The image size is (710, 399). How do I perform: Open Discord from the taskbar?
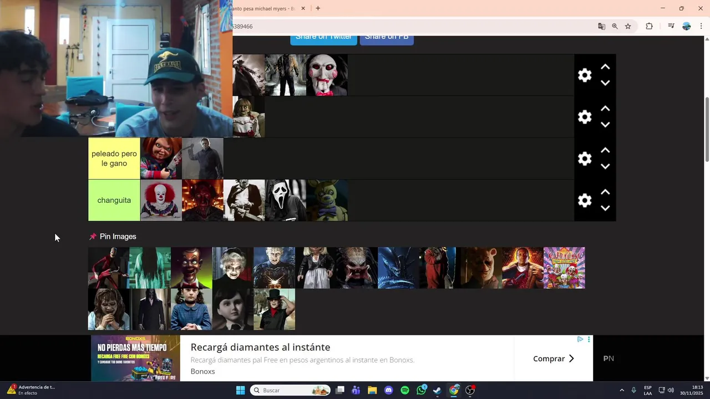point(388,390)
